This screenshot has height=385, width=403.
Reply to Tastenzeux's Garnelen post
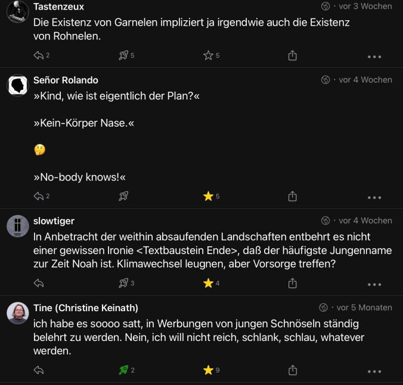click(39, 55)
